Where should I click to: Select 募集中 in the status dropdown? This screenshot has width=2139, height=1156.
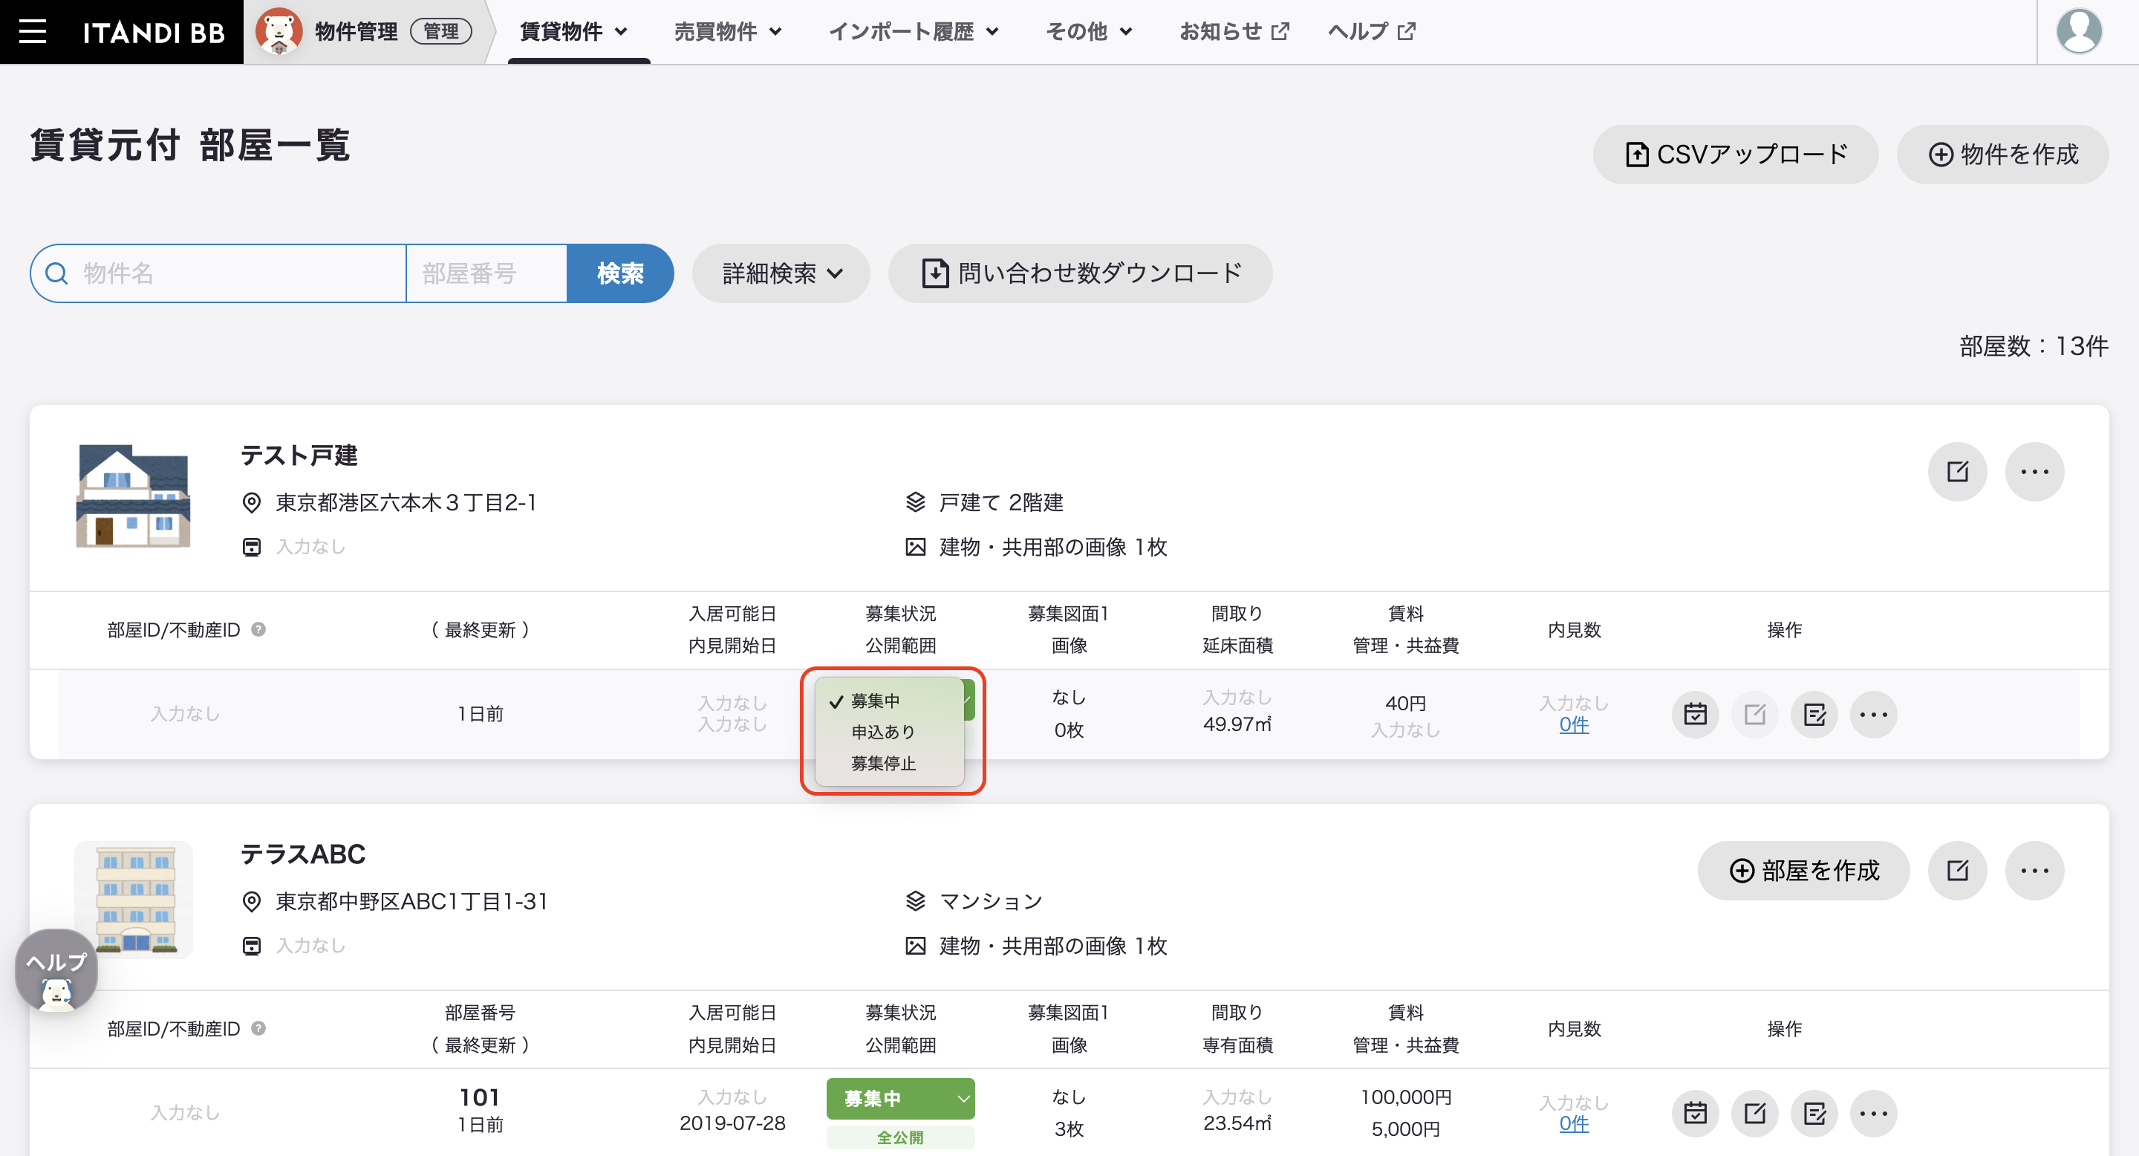[x=888, y=701]
